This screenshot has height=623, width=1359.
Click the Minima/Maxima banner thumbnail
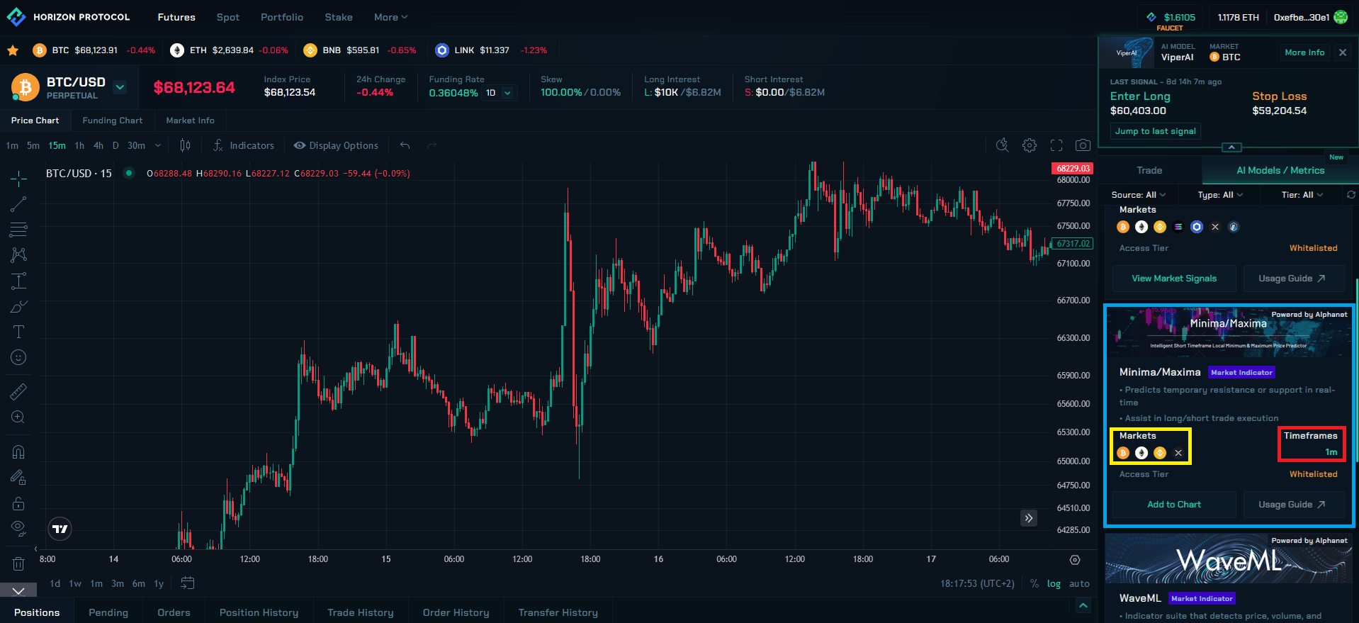1229,332
